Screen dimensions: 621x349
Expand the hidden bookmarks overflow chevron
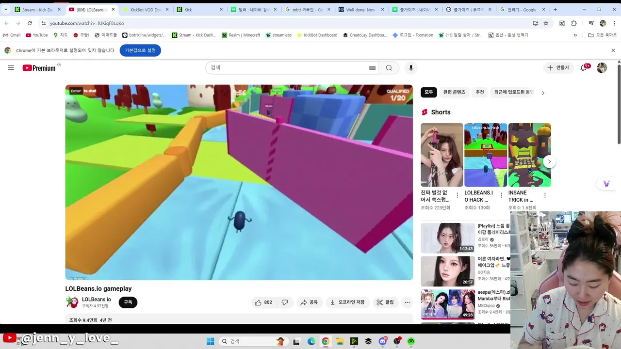pyautogui.click(x=575, y=35)
